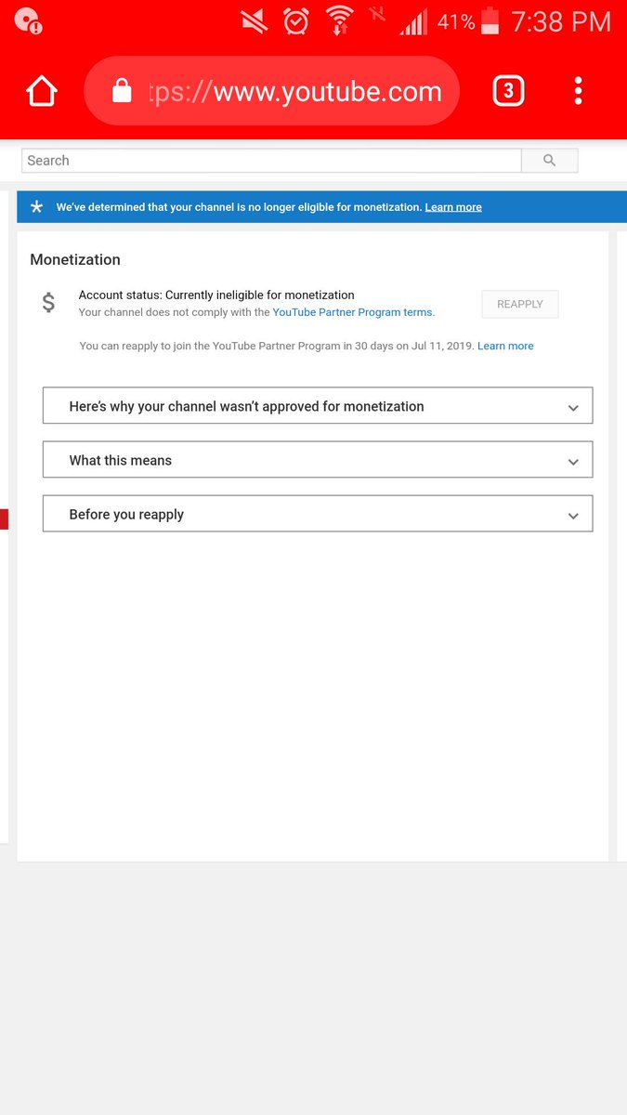Tap the disc alert notification icon
The height and width of the screenshot is (1115, 627).
[29, 20]
